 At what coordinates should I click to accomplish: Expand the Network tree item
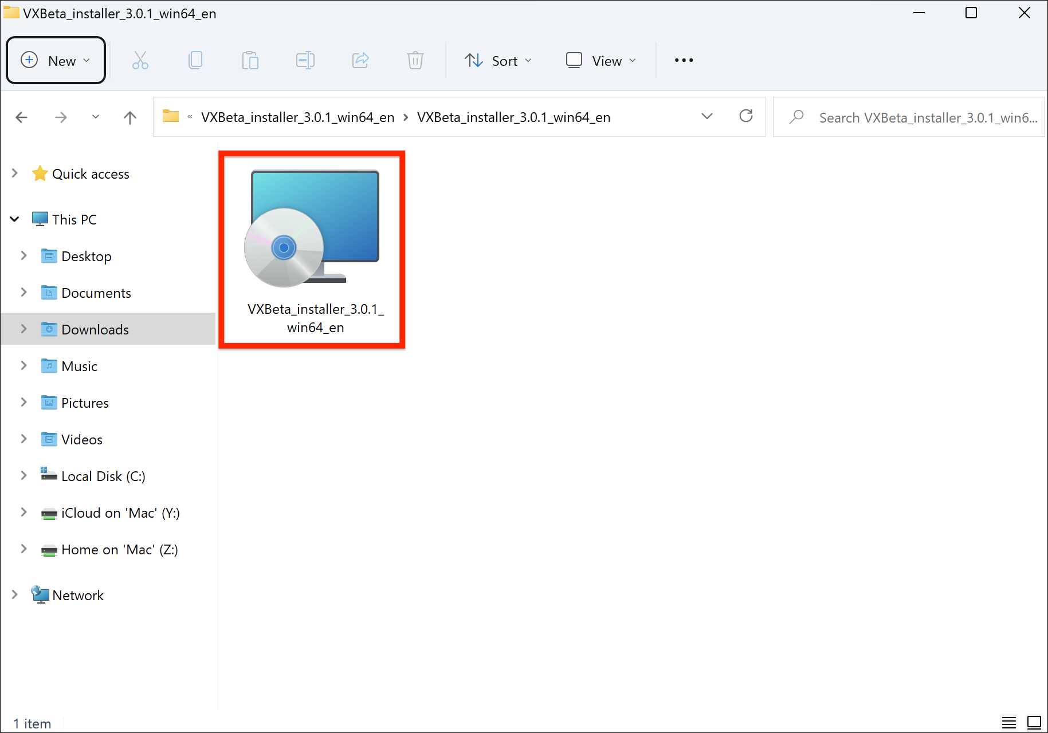(x=14, y=594)
